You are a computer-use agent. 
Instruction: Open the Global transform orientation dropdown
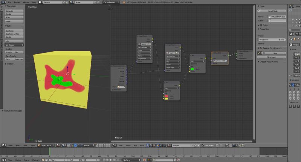click(x=89, y=145)
